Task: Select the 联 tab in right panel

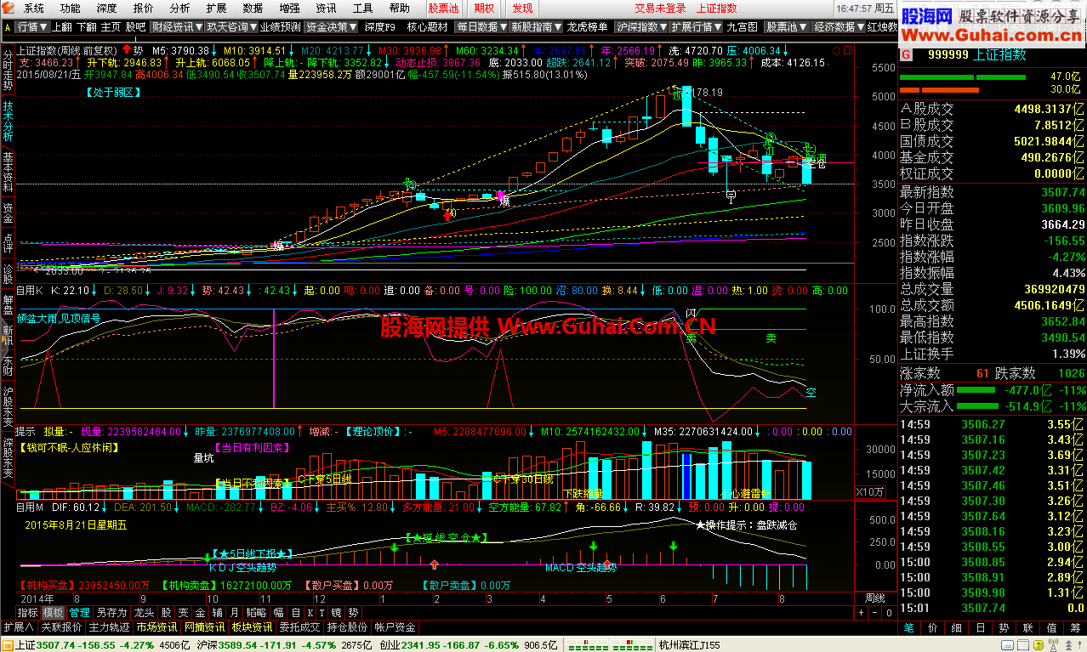Action: pyautogui.click(x=1027, y=627)
